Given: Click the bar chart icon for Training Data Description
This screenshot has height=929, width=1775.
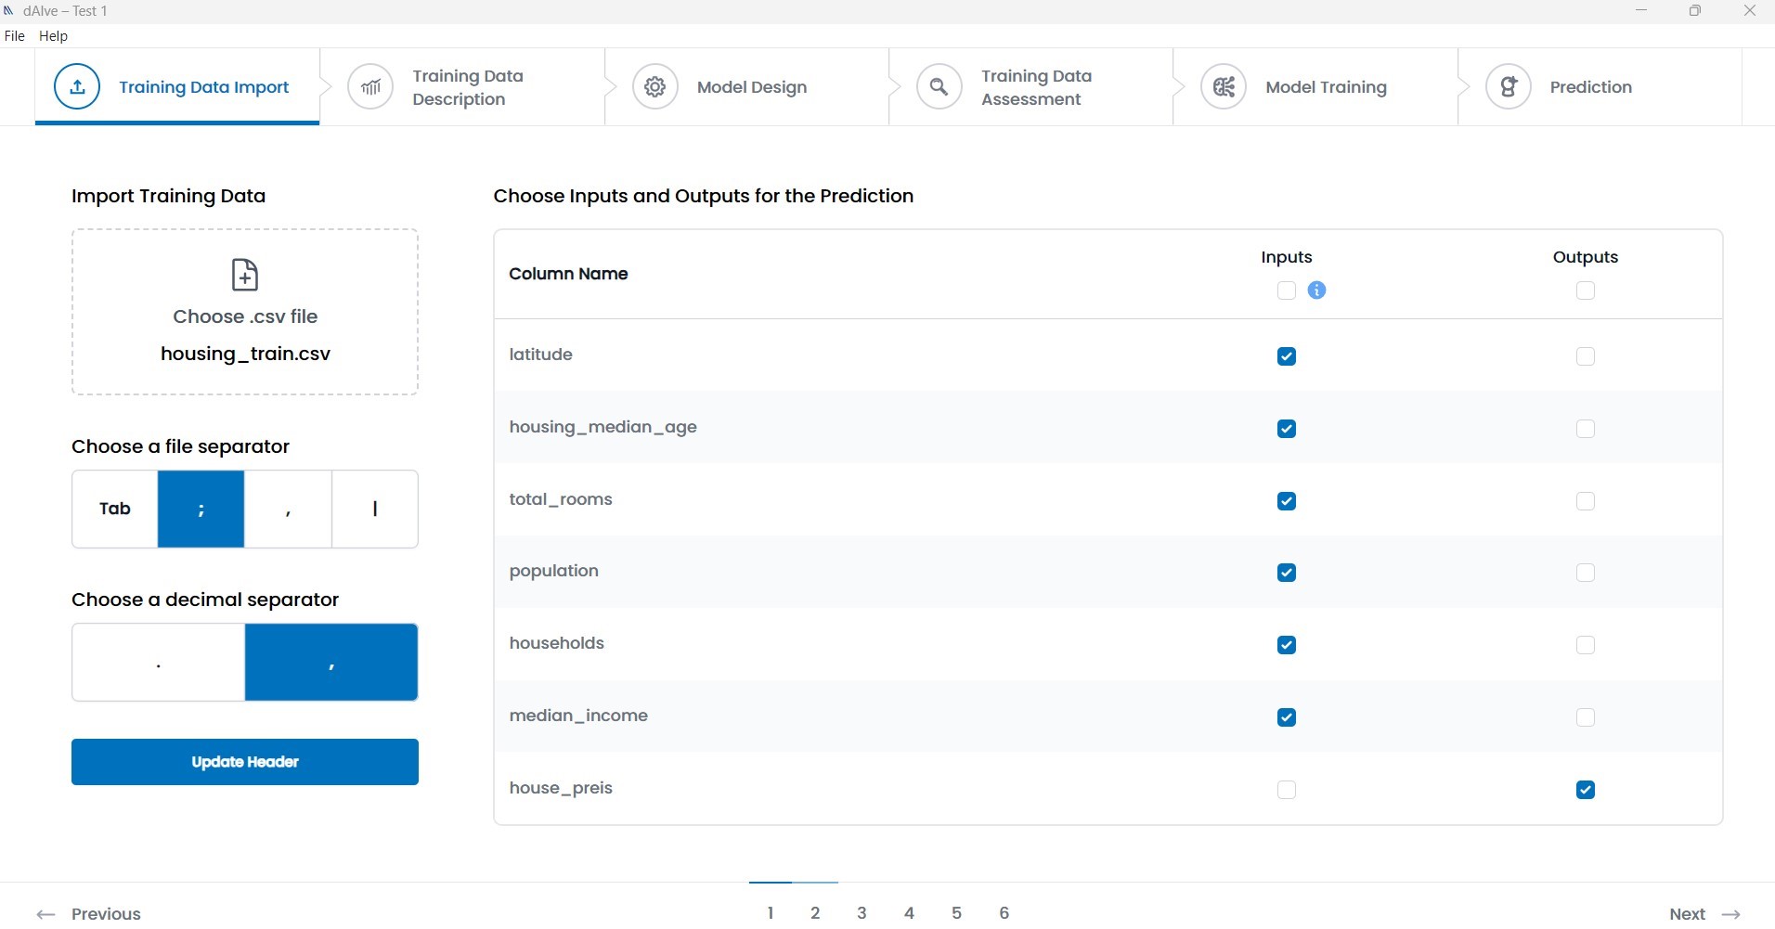Looking at the screenshot, I should pos(369,86).
